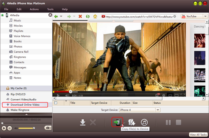Collapse the preview player panel arrow
The width and height of the screenshot is (209, 138).
[x=26, y=114]
